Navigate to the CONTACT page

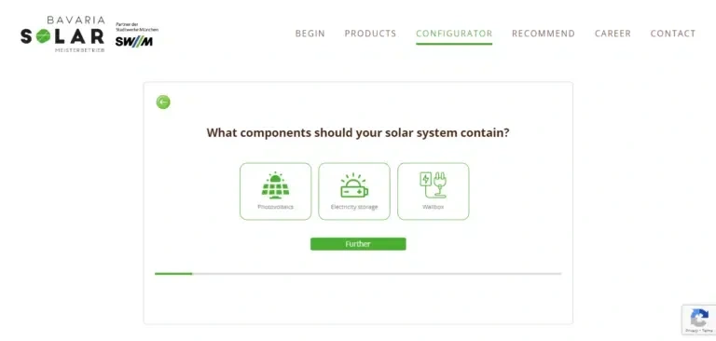pos(673,34)
